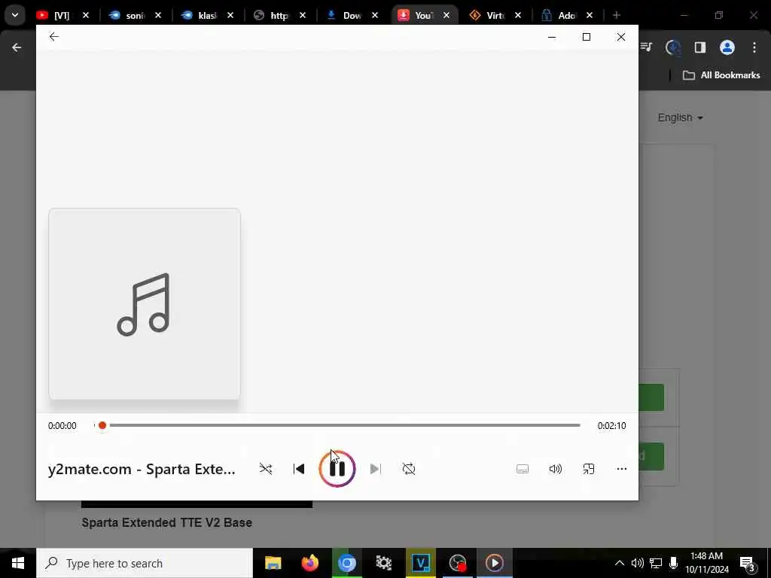Switch to the Virt browser tab
The height and width of the screenshot is (578, 771).
pos(487,15)
